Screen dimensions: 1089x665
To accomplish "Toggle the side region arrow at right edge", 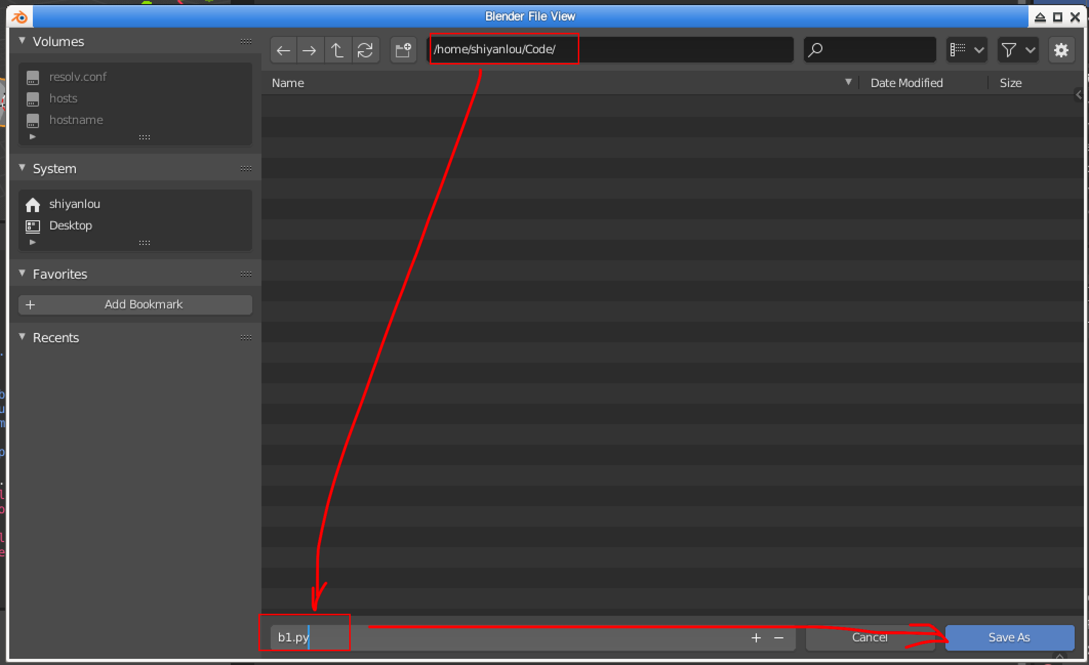I will tap(1079, 95).
